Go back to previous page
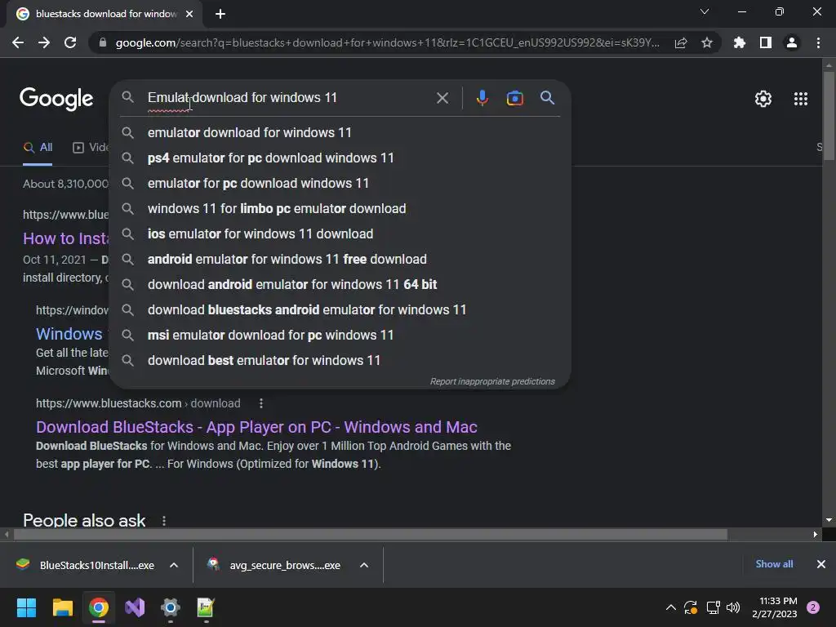This screenshot has width=836, height=627. (18, 42)
